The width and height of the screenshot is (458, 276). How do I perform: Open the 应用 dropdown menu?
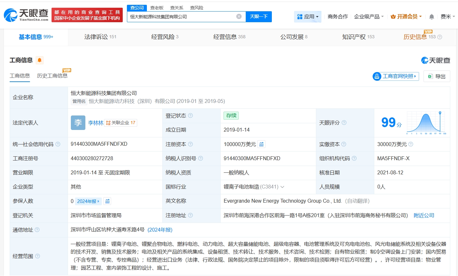point(308,17)
